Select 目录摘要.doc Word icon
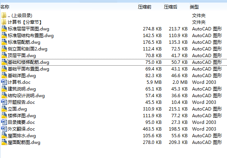The width and height of the screenshot is (227, 158). pyautogui.click(x=4, y=122)
